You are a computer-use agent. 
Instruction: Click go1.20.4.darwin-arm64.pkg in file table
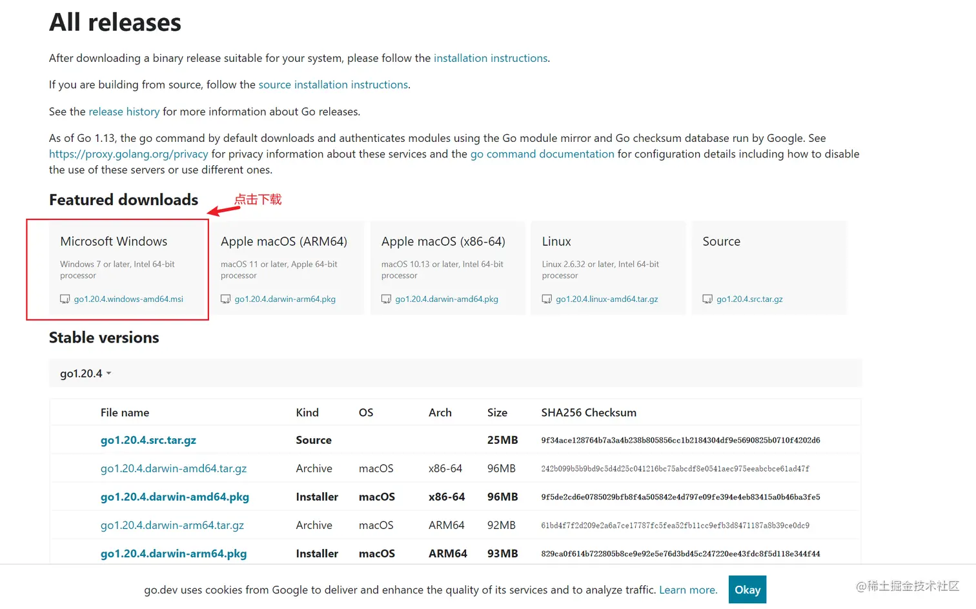[174, 554]
